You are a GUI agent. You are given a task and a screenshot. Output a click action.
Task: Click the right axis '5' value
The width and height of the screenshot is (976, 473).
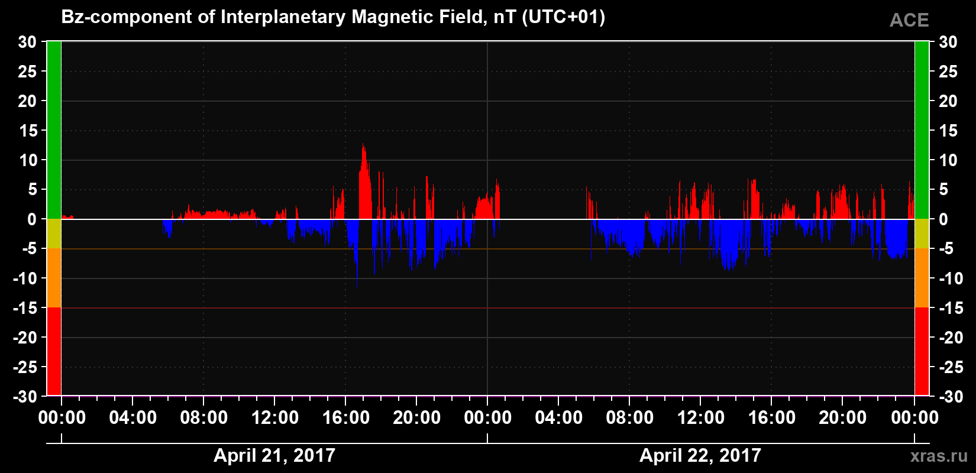tap(943, 190)
